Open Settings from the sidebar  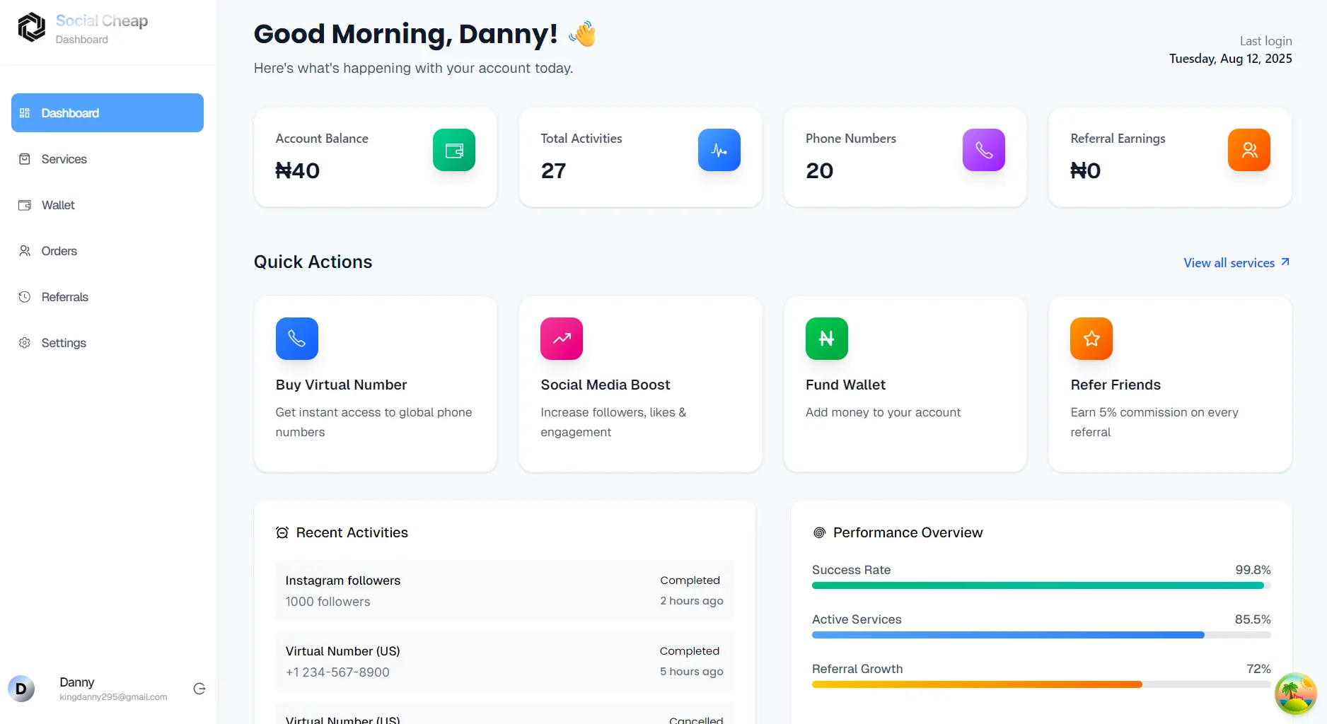(64, 343)
